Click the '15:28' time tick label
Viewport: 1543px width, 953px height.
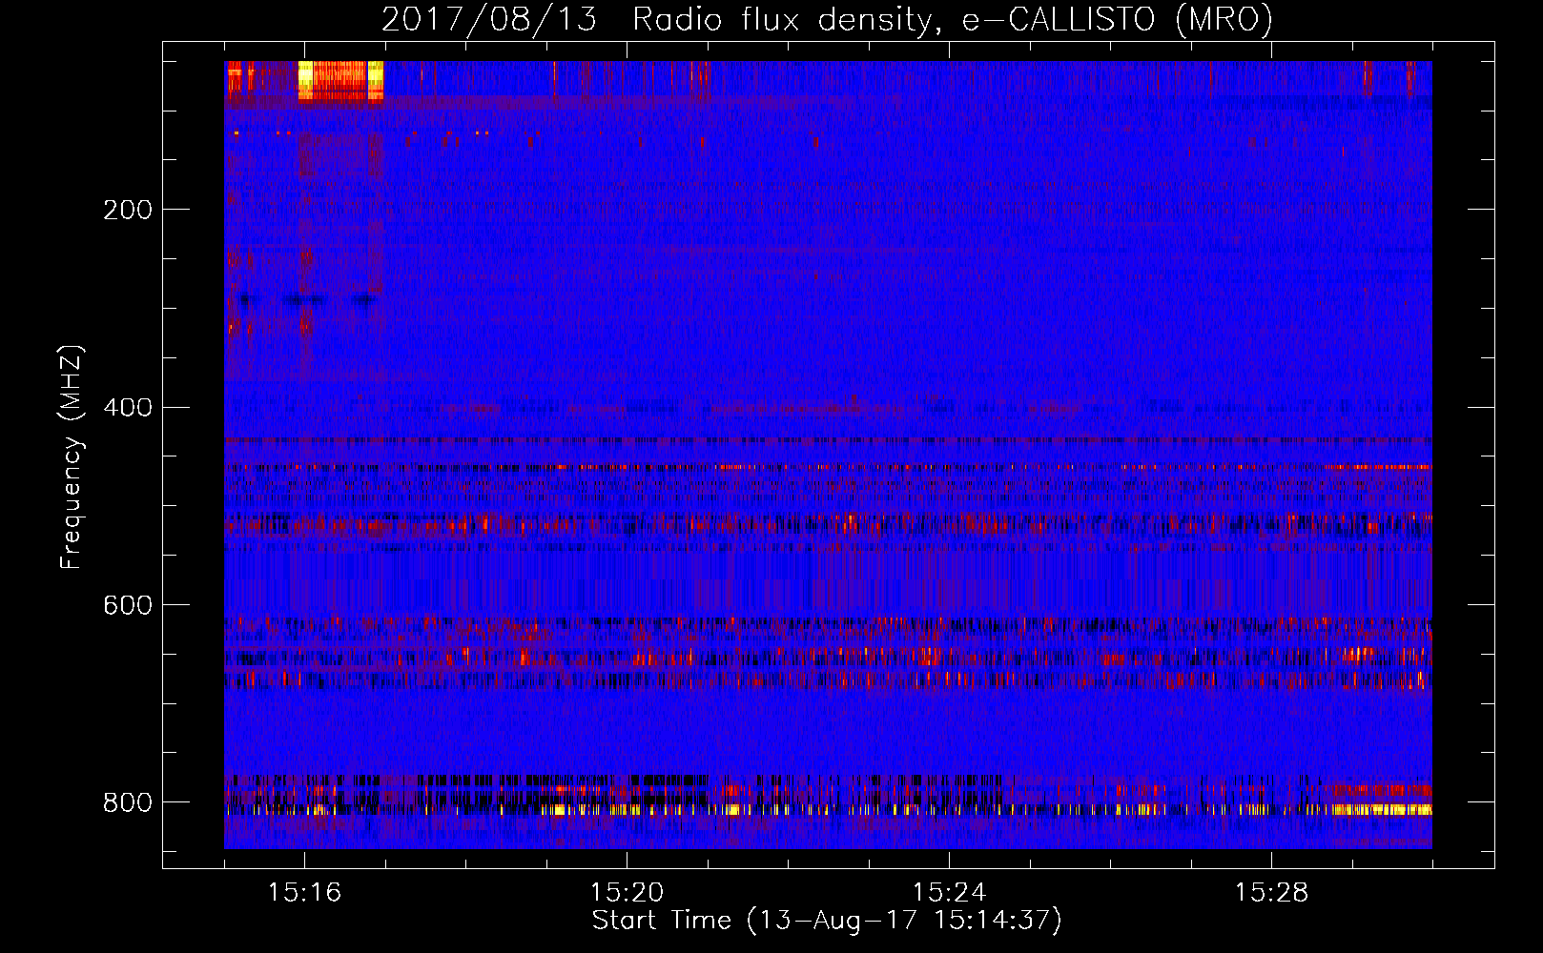(x=1272, y=892)
